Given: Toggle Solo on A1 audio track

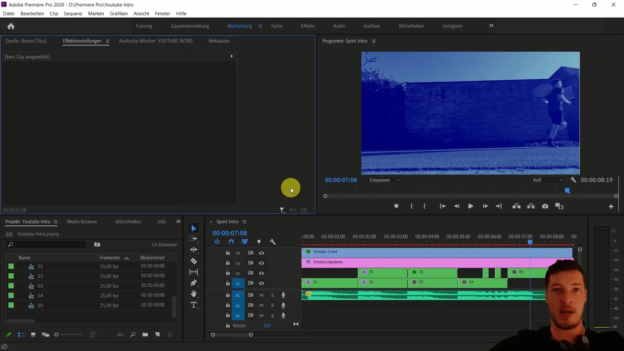Looking at the screenshot, I should coord(272,295).
